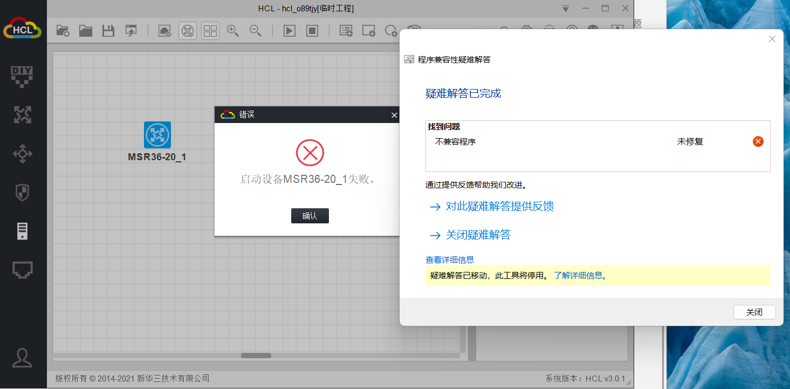Screen dimensions: 790x389
Task: Stop all devices with the stop button
Action: pos(312,31)
